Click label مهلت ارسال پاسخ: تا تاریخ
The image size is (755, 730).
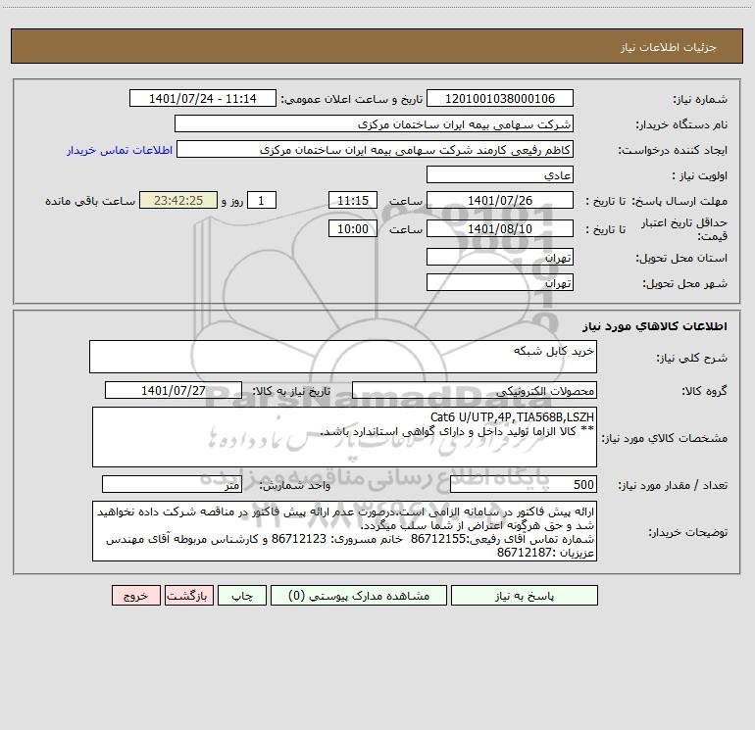coord(657,202)
